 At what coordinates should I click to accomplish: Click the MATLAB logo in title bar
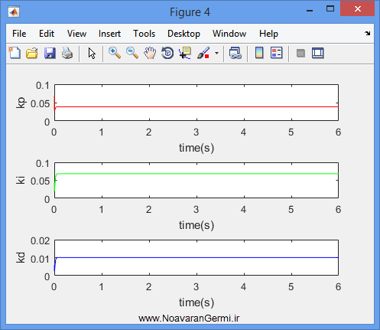(14, 11)
